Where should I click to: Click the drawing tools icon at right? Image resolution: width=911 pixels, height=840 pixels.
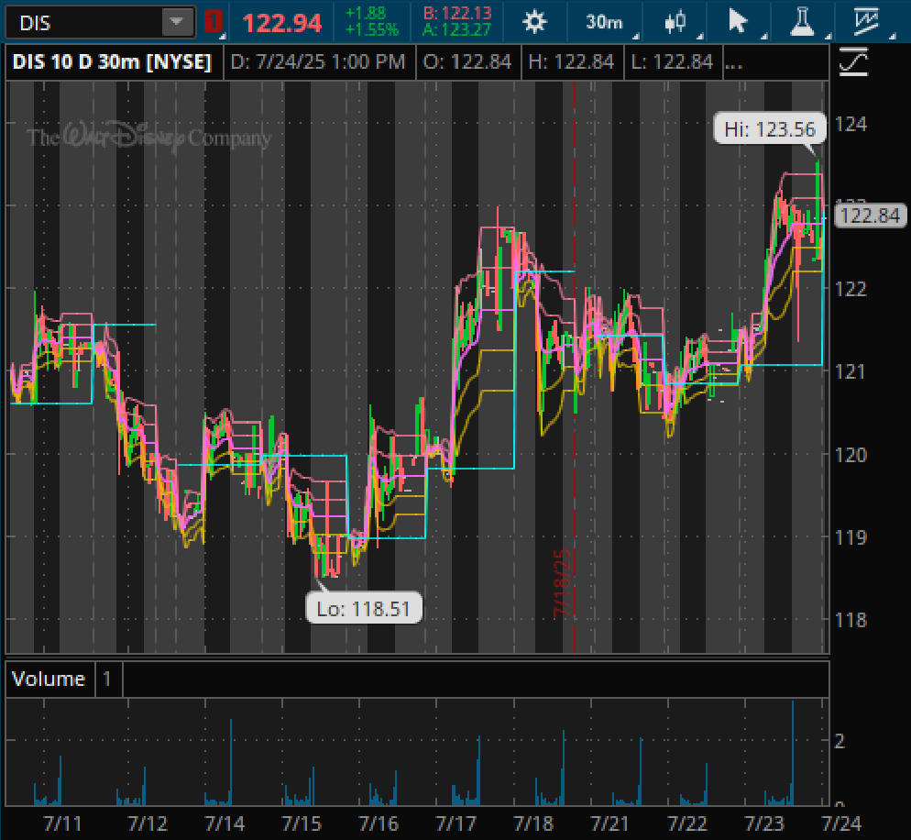(x=853, y=61)
